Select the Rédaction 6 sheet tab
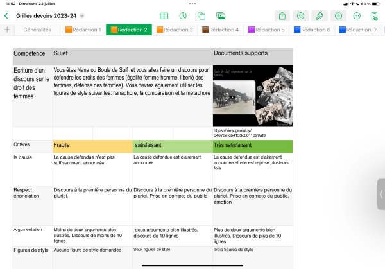 (x=312, y=30)
